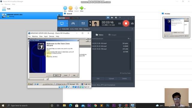Open Help menu in VirtualBox Manager

[13, 4]
